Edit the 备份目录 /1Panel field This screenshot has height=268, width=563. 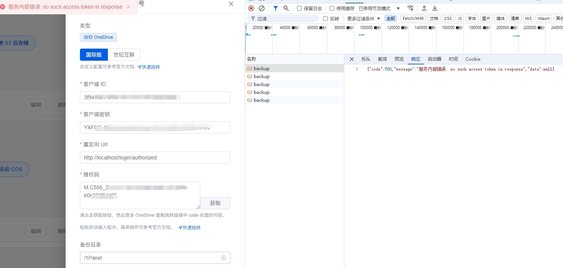point(155,258)
